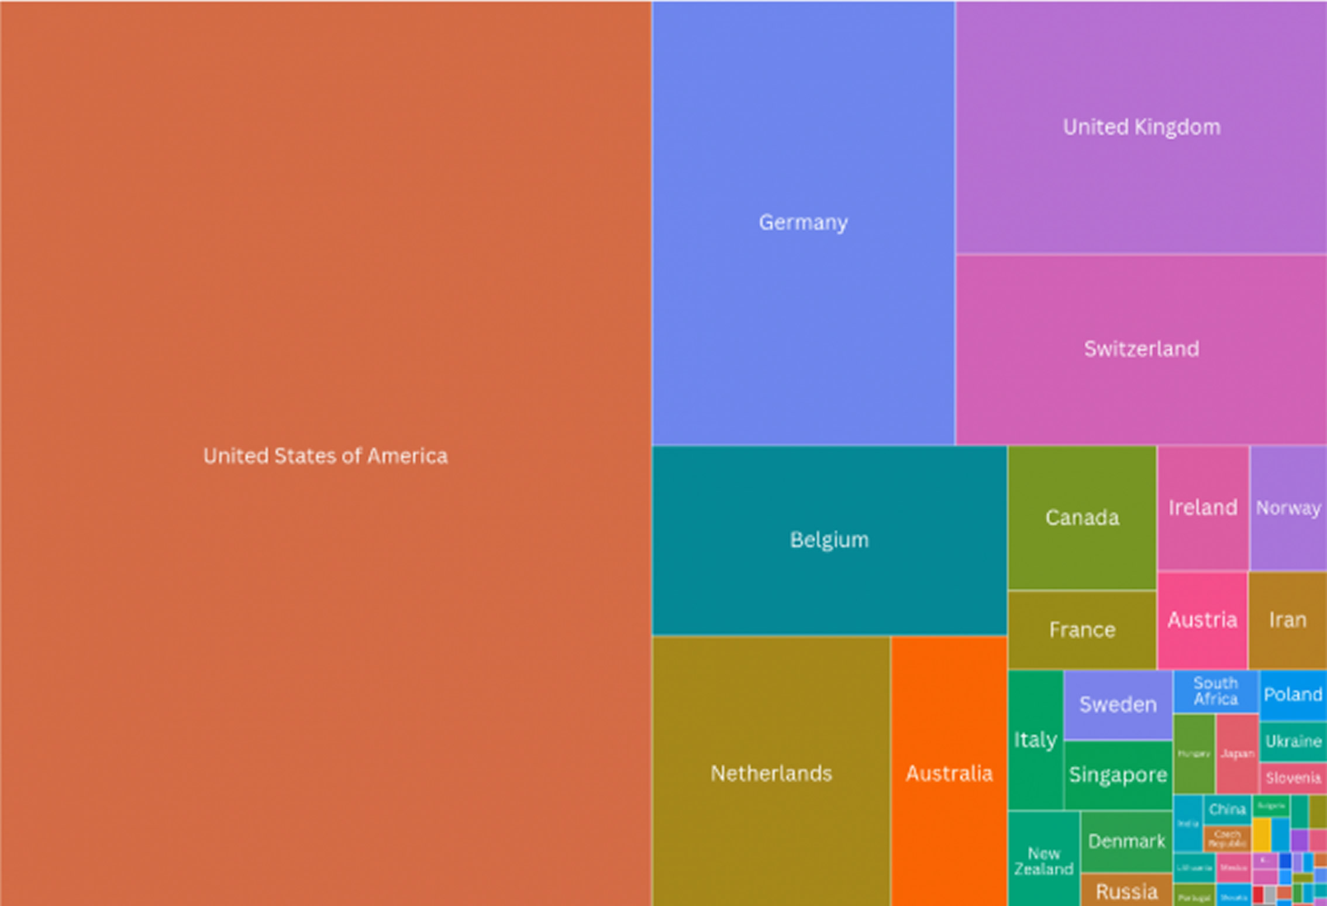Click the France tile
1327x906 pixels.
coord(1082,630)
